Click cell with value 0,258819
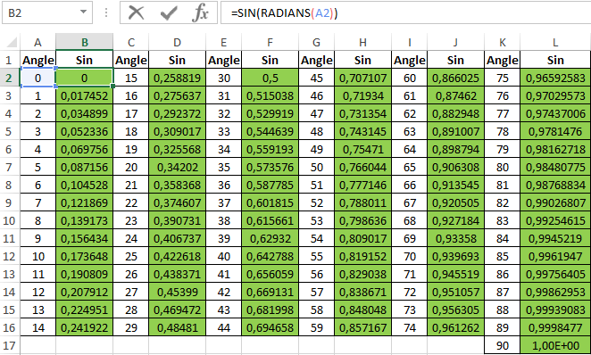 (177, 78)
